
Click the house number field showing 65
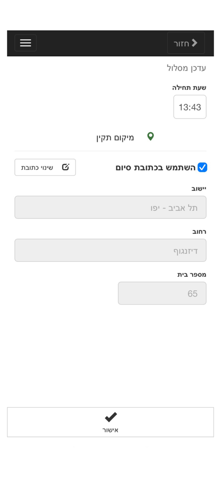click(x=162, y=293)
